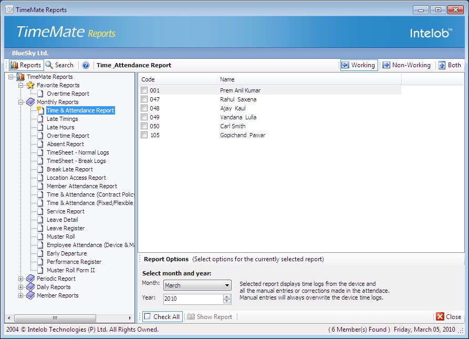Click the tree horizontal scrollbar thumb
Viewport: 469px width, 339px height.
[x=55, y=318]
